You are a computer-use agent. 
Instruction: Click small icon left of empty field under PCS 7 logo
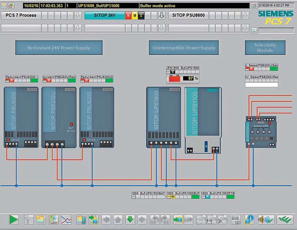pos(254,30)
